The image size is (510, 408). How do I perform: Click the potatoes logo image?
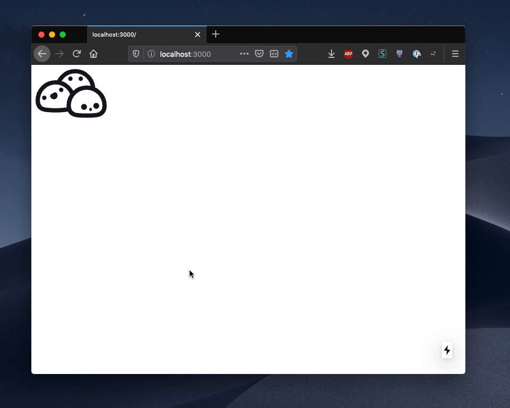pos(71,93)
